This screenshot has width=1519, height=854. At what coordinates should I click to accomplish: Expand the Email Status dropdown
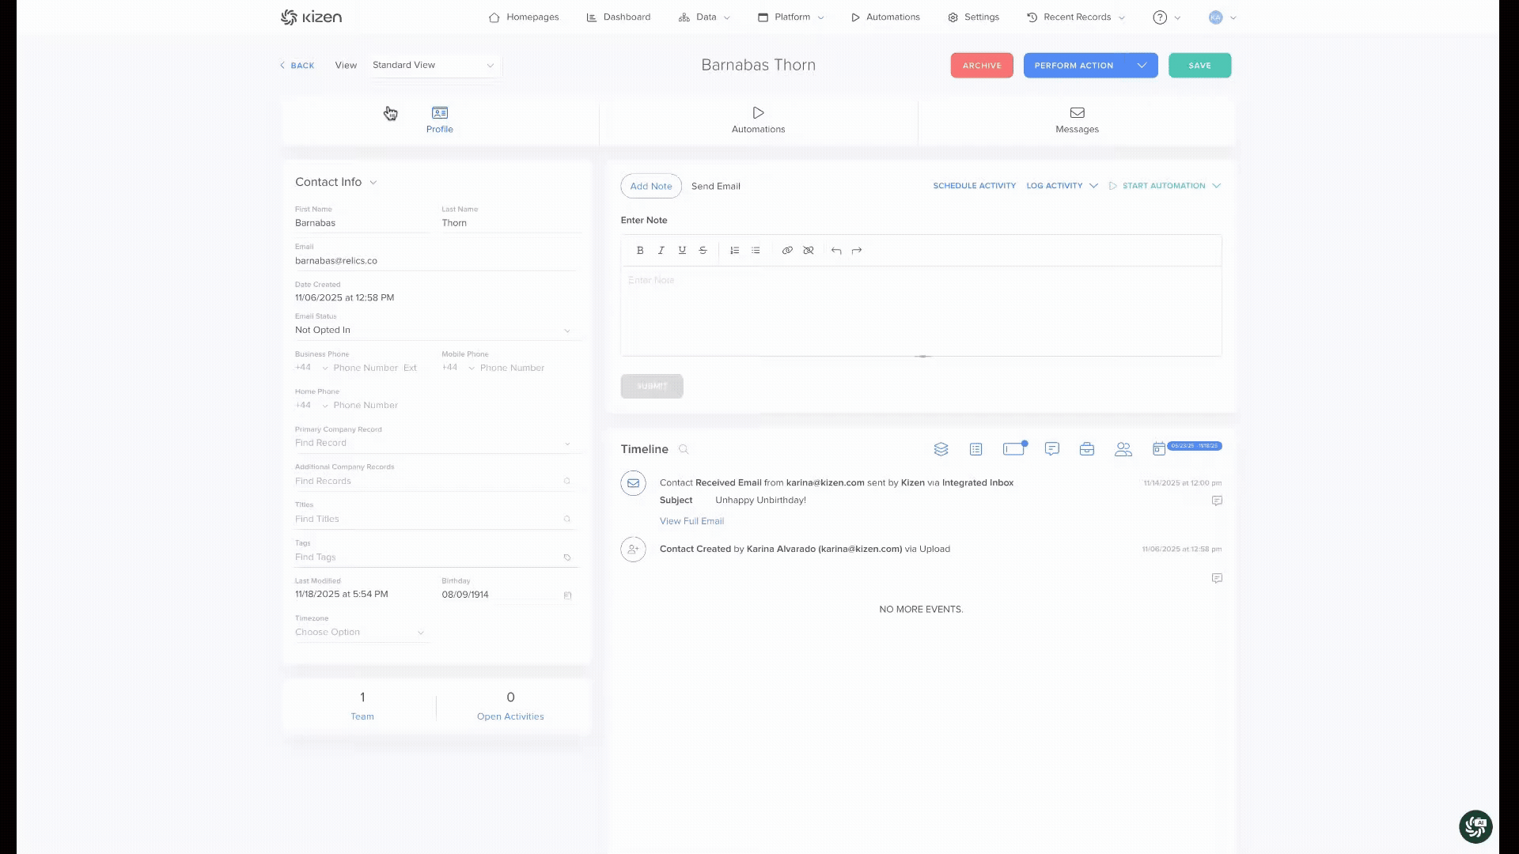[566, 331]
